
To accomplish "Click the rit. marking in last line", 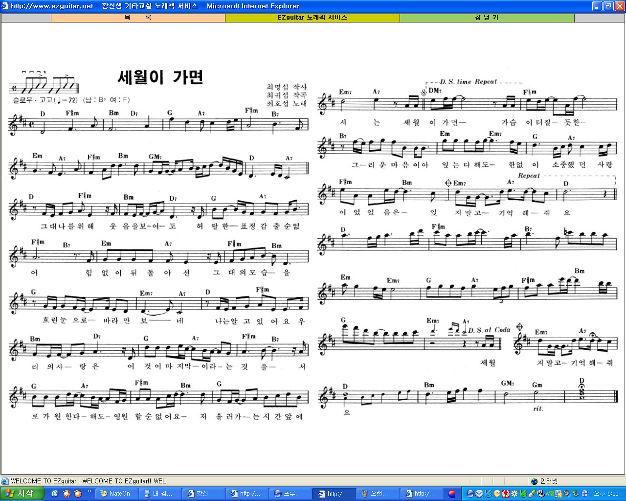I will (538, 409).
